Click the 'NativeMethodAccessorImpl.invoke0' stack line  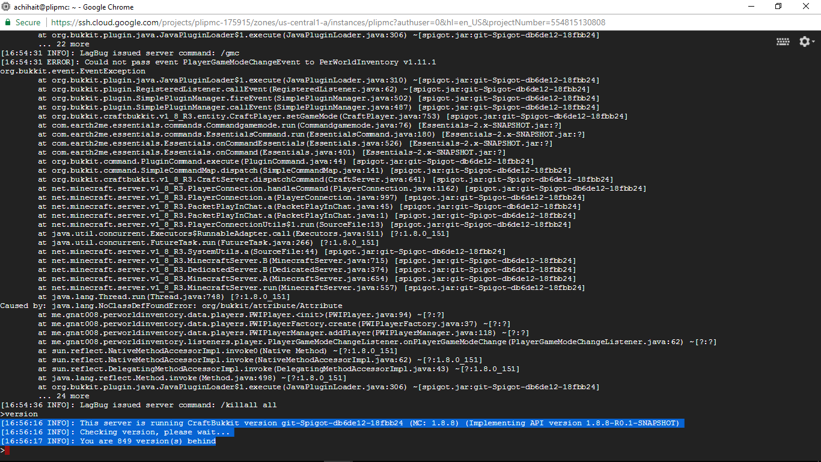tap(218, 351)
